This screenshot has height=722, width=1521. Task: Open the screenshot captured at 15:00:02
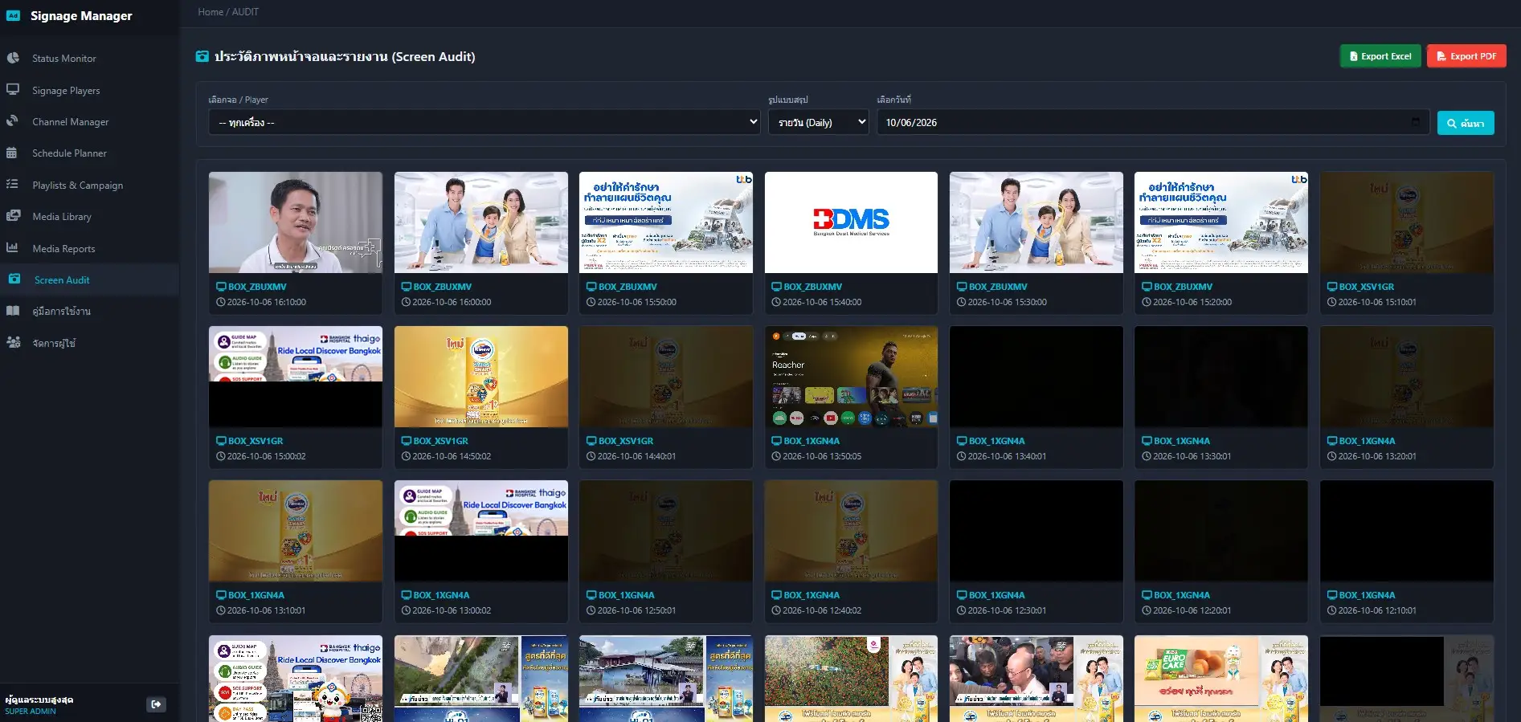[296, 377]
